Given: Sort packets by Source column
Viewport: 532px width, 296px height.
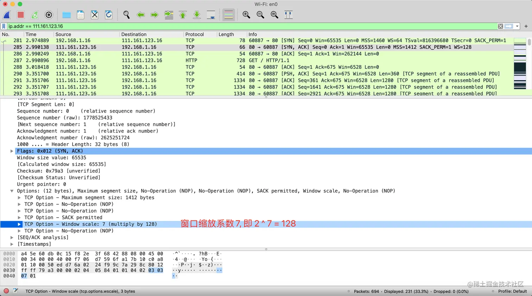Looking at the screenshot, I should coord(87,34).
